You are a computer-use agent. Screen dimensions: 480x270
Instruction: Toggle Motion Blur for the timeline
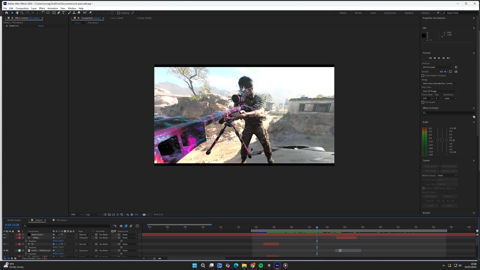click(x=131, y=226)
